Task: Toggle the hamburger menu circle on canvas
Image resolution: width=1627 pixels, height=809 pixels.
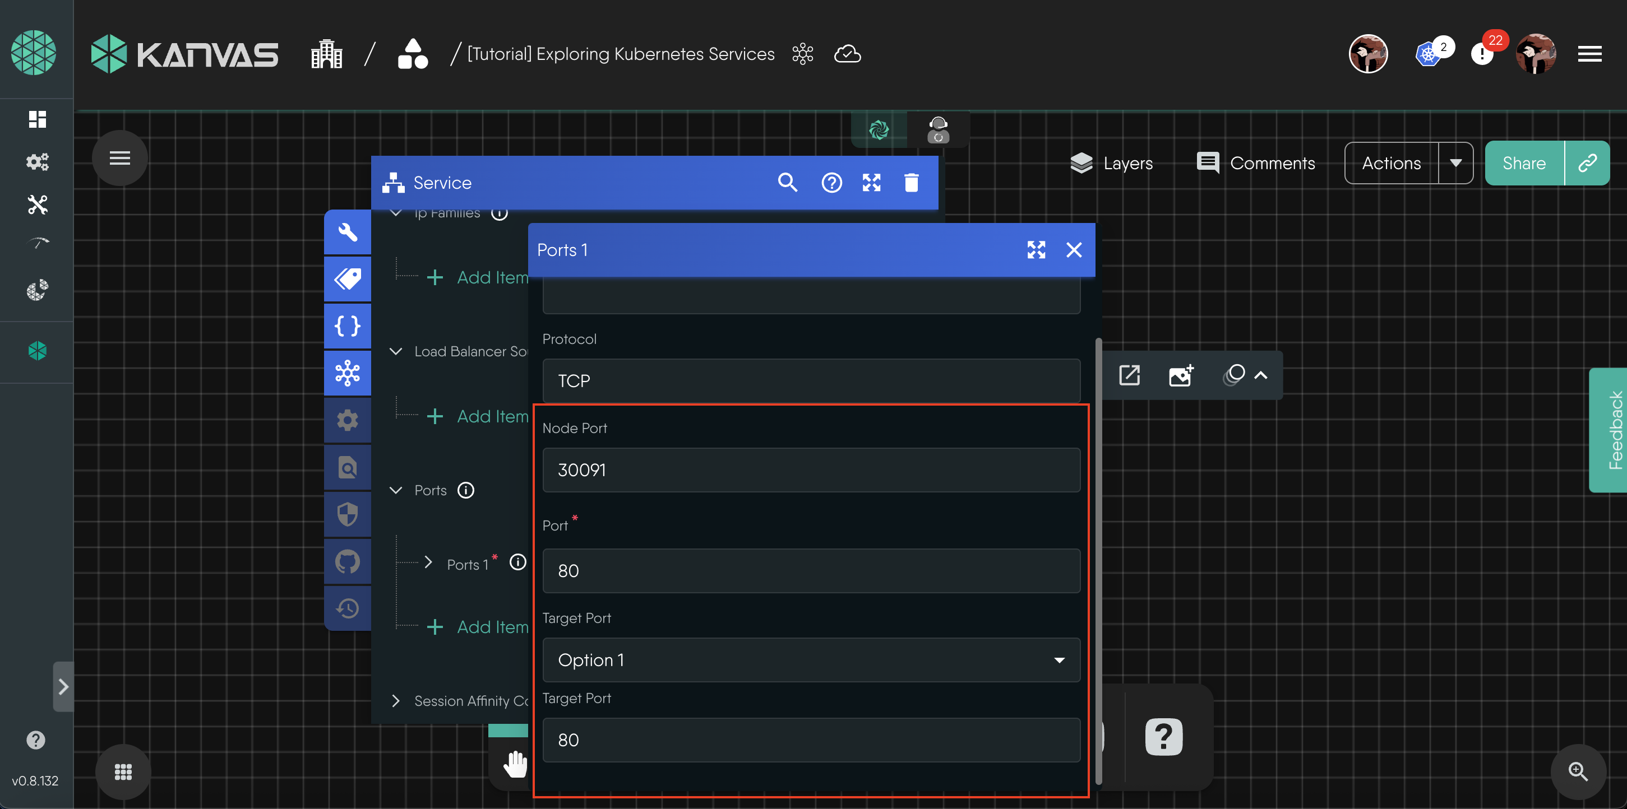Action: click(119, 158)
